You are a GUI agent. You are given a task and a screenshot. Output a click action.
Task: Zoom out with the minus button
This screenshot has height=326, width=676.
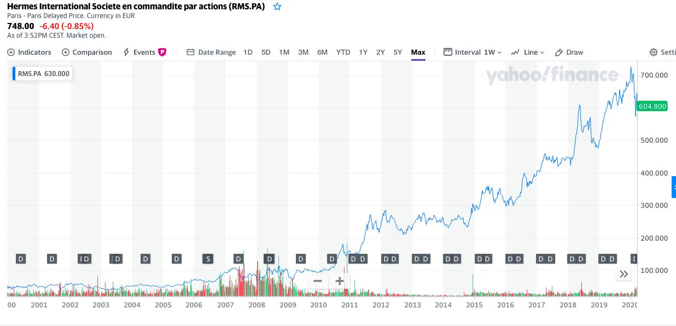pyautogui.click(x=318, y=281)
